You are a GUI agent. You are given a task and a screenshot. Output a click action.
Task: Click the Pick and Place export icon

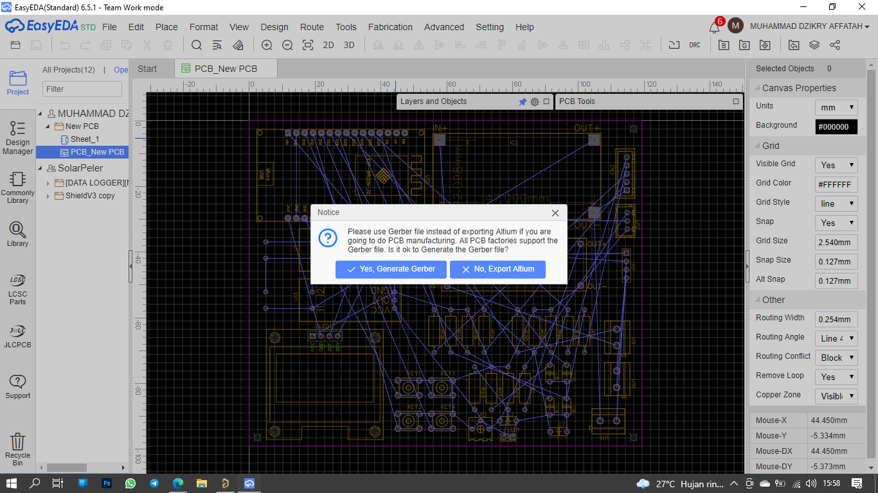coord(765,45)
